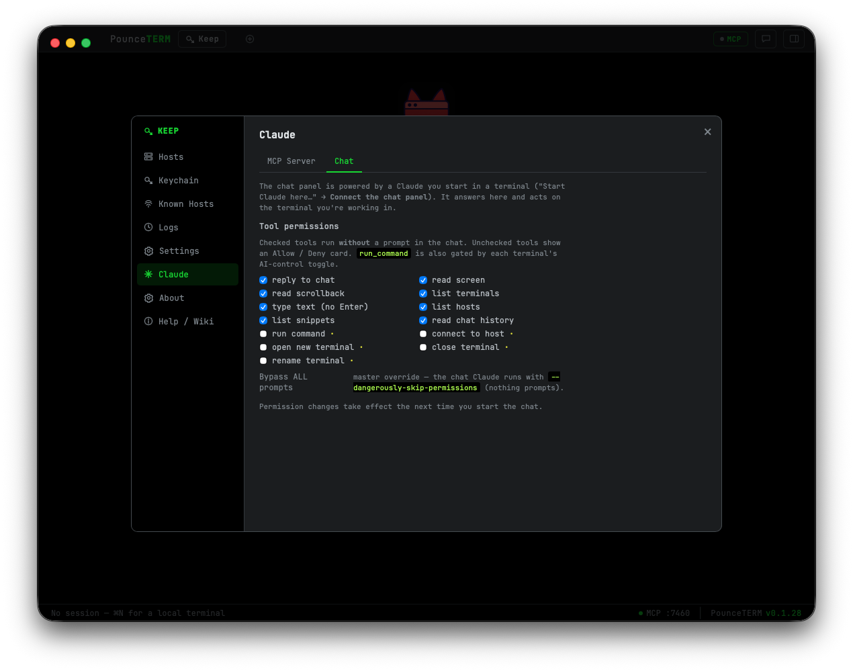Open Settings in the Keep sidebar
The height and width of the screenshot is (671, 853).
click(x=187, y=251)
